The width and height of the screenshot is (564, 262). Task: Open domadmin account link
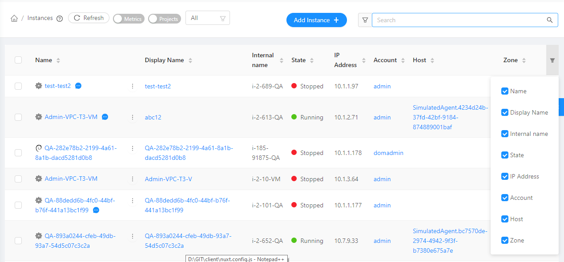(x=388, y=153)
